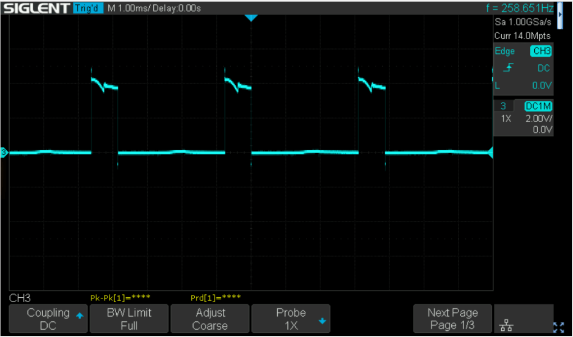Click the trigger position triangle above the grid
This screenshot has width=573, height=337.
251,18
